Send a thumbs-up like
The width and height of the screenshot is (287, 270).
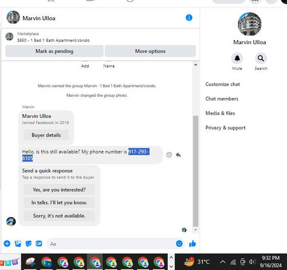[192, 244]
